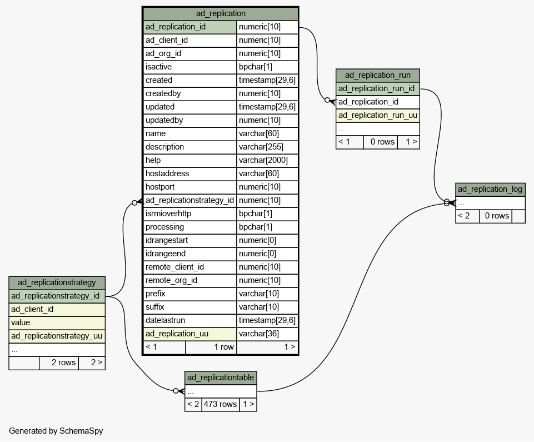Select the ad_replication_run_uu column
Viewport: 534px width, 442px height.
tap(377, 115)
